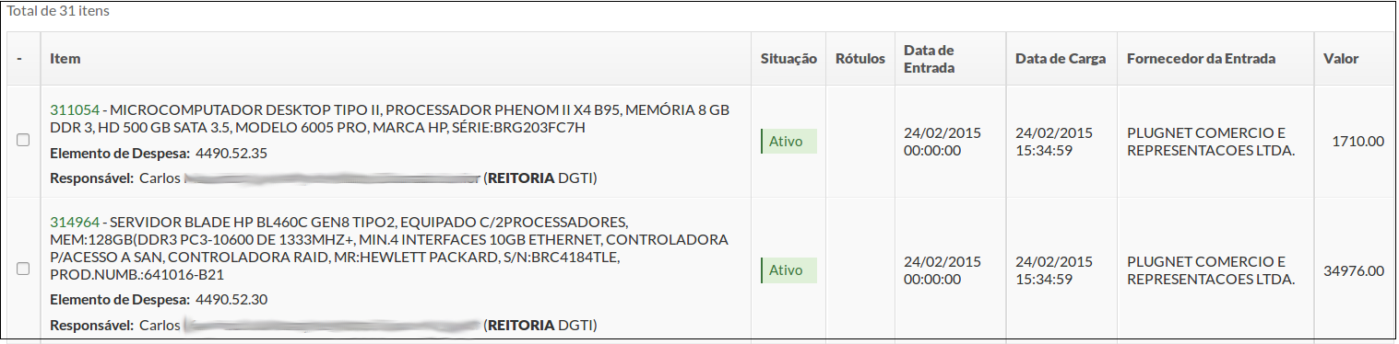Image resolution: width=1399 pixels, height=344 pixels.
Task: Click the Item column header
Action: 65,59
